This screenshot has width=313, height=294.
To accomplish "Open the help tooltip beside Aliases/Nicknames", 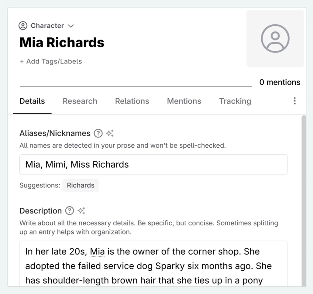I will [x=98, y=133].
